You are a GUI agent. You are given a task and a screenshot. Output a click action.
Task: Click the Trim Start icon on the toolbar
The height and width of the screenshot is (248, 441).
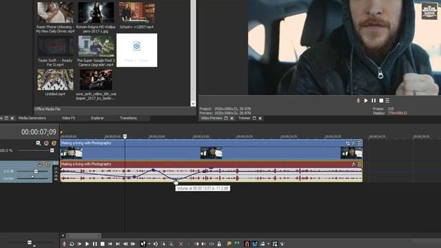click(196, 244)
